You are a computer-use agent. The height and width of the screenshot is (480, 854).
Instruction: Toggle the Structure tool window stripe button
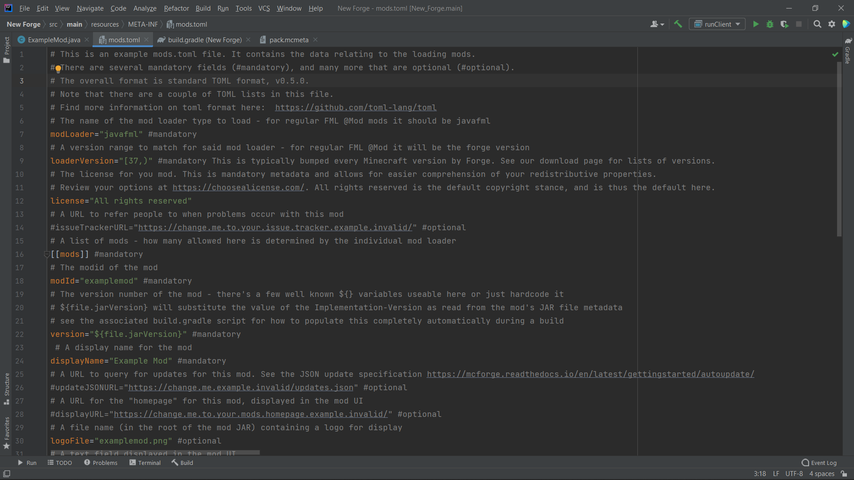click(x=7, y=388)
